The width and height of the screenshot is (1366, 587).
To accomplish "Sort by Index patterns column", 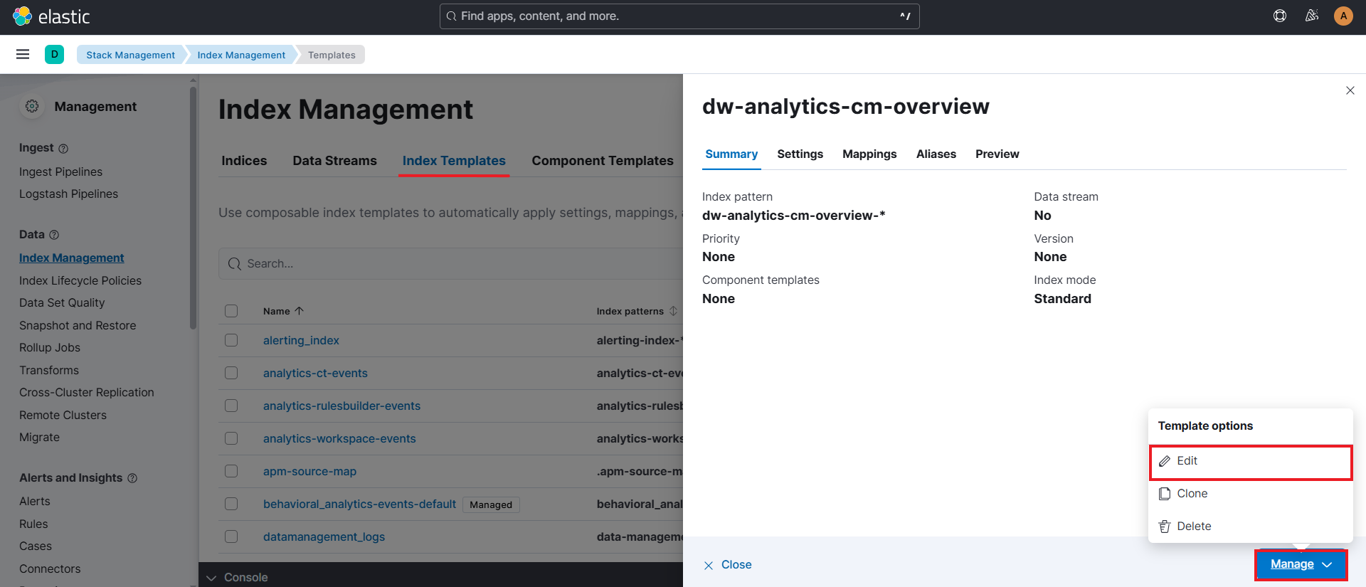I will point(637,311).
